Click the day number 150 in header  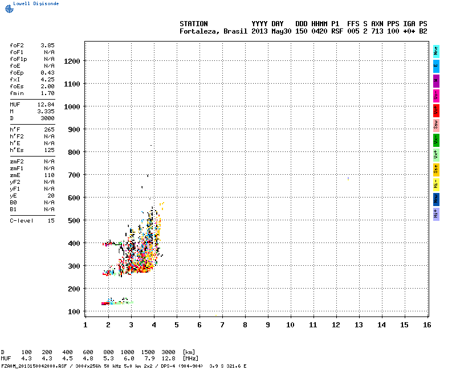(302, 31)
